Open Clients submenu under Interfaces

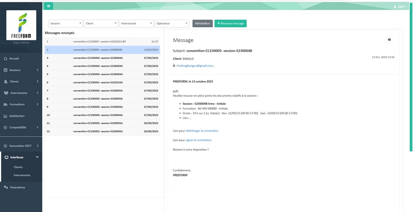point(18,167)
